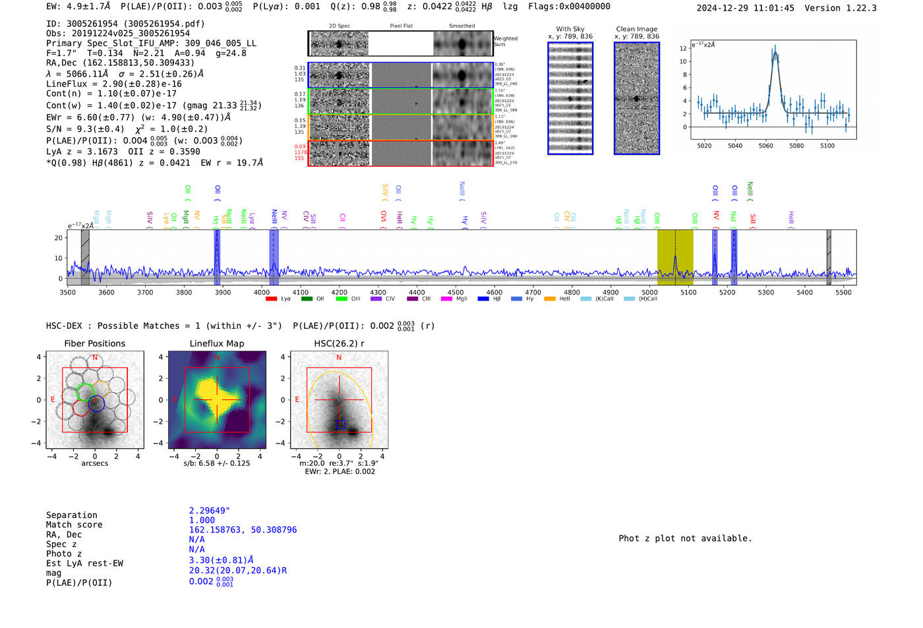923x628 pixels.
Task: Click the emission line Gaussian fit plot
Action: click(773, 90)
